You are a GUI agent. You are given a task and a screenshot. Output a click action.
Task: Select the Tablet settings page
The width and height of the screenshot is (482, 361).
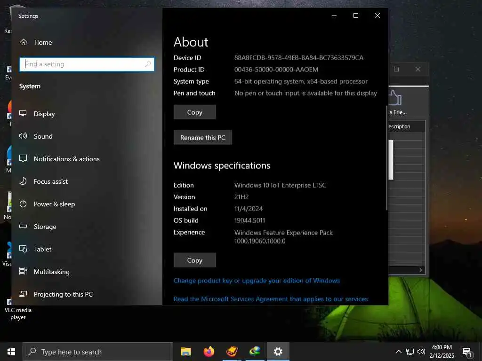(x=42, y=249)
